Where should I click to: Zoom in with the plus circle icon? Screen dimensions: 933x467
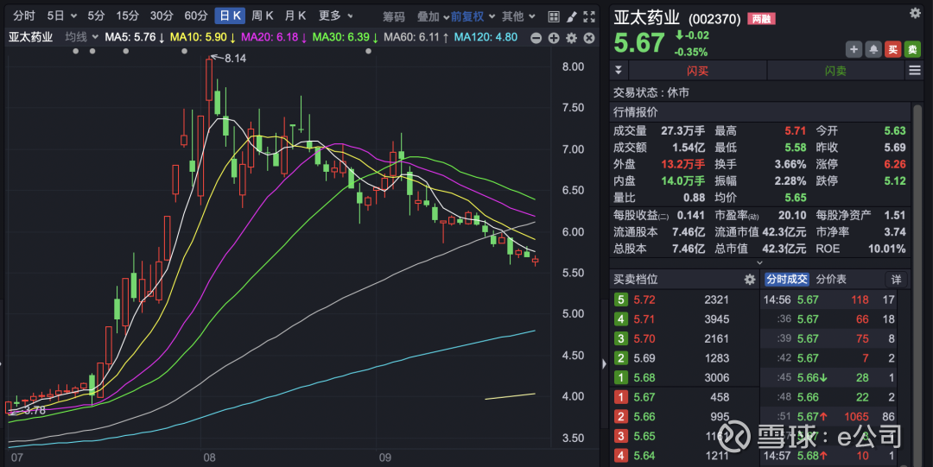(x=554, y=38)
